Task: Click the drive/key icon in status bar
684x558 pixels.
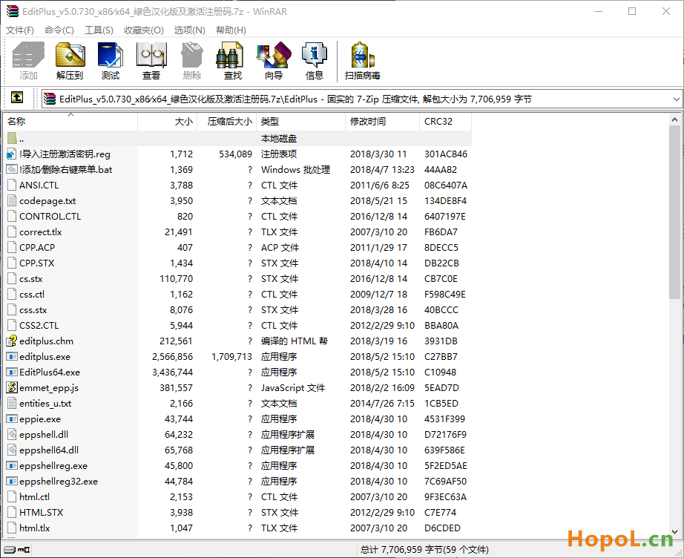Action: [16, 549]
